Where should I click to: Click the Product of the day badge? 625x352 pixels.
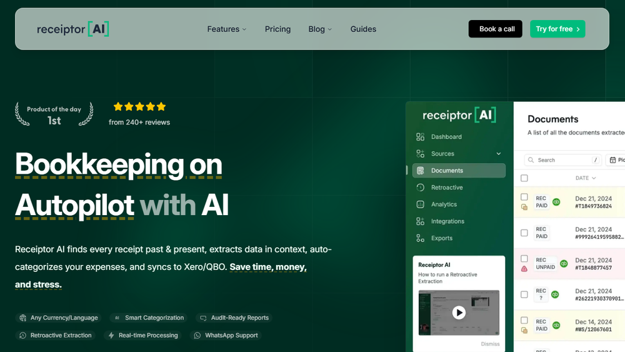click(54, 114)
